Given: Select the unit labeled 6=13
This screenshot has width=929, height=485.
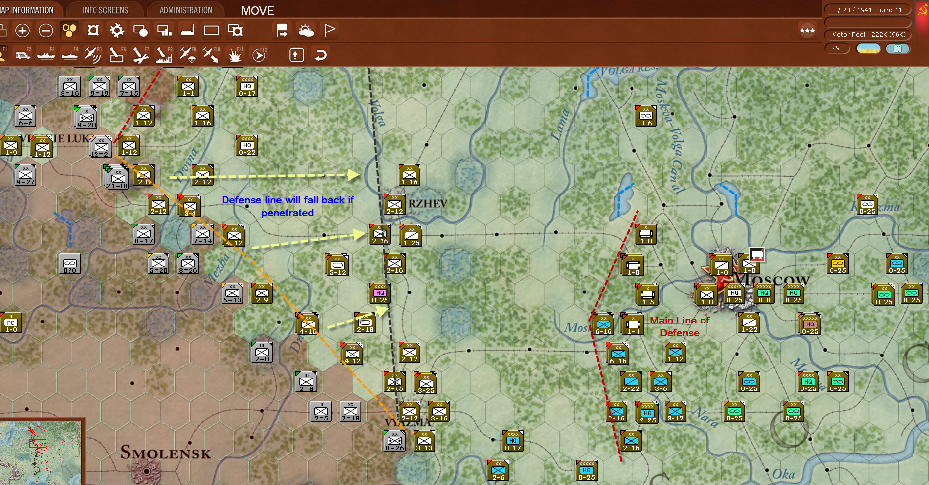Looking at the screenshot, I should (232, 293).
